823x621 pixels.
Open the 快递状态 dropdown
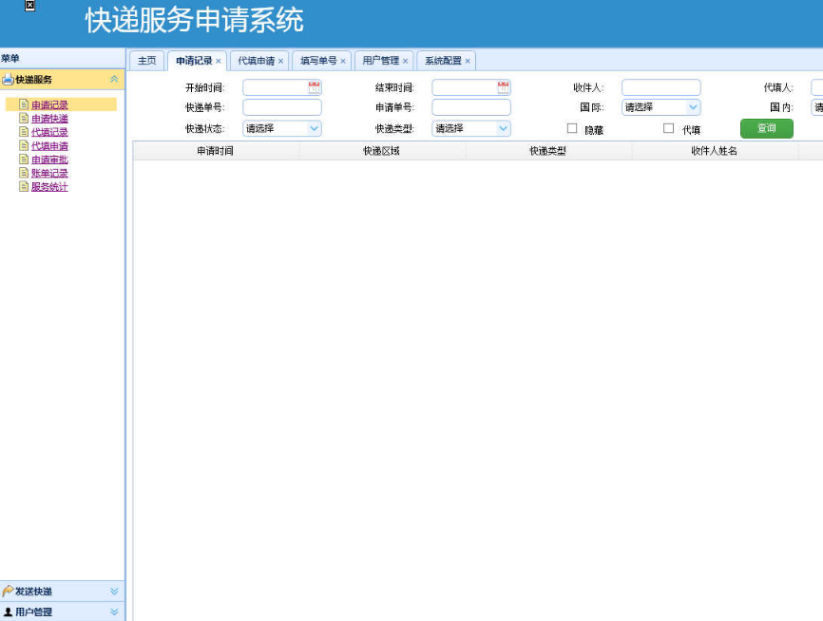[x=282, y=128]
